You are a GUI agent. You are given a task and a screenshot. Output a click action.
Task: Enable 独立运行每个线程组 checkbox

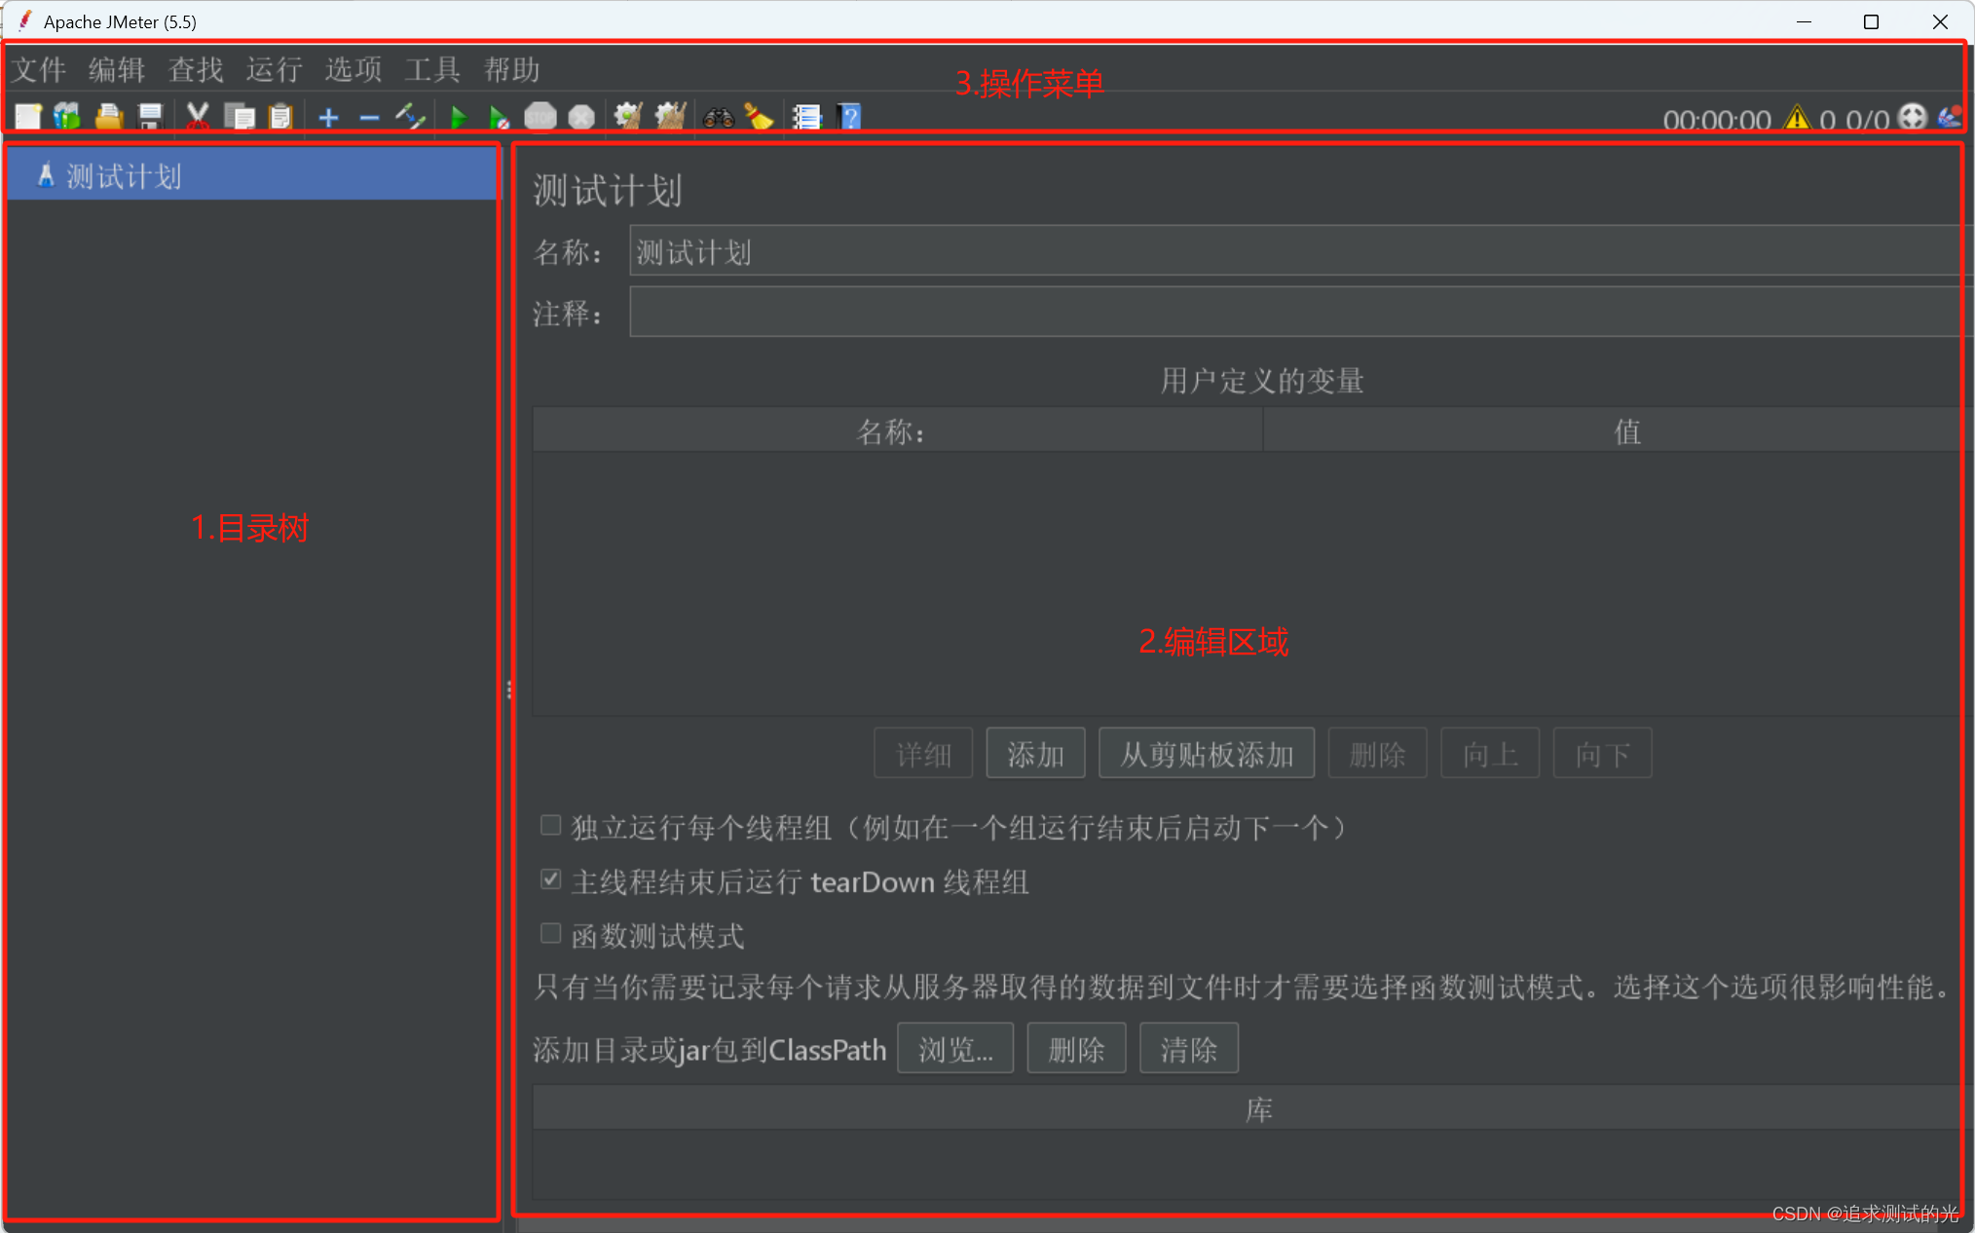551,825
